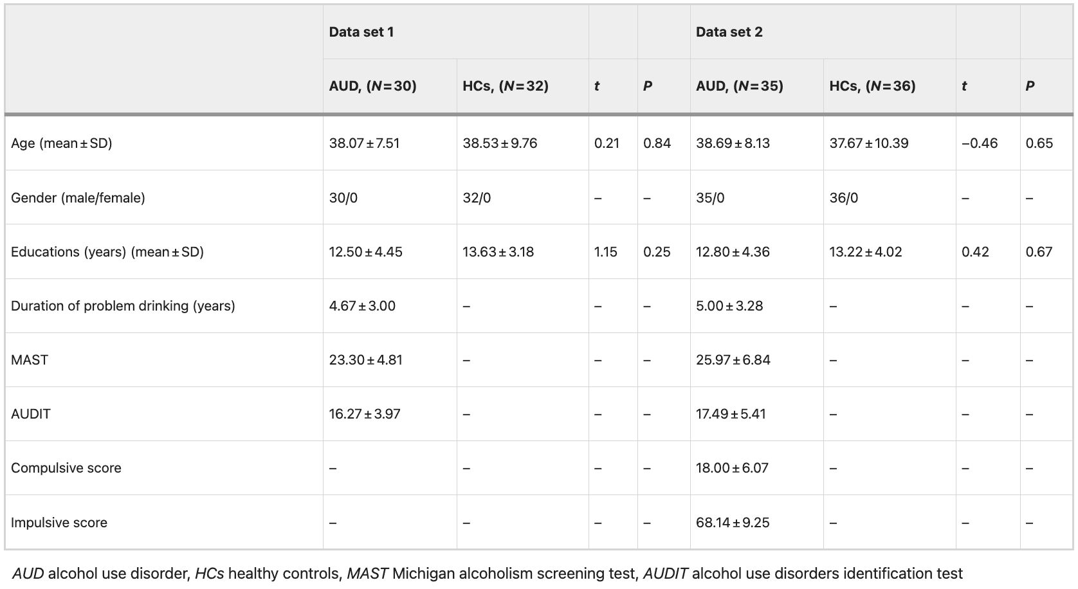Click "Duration of problem drinking (years)" row label

coord(123,306)
